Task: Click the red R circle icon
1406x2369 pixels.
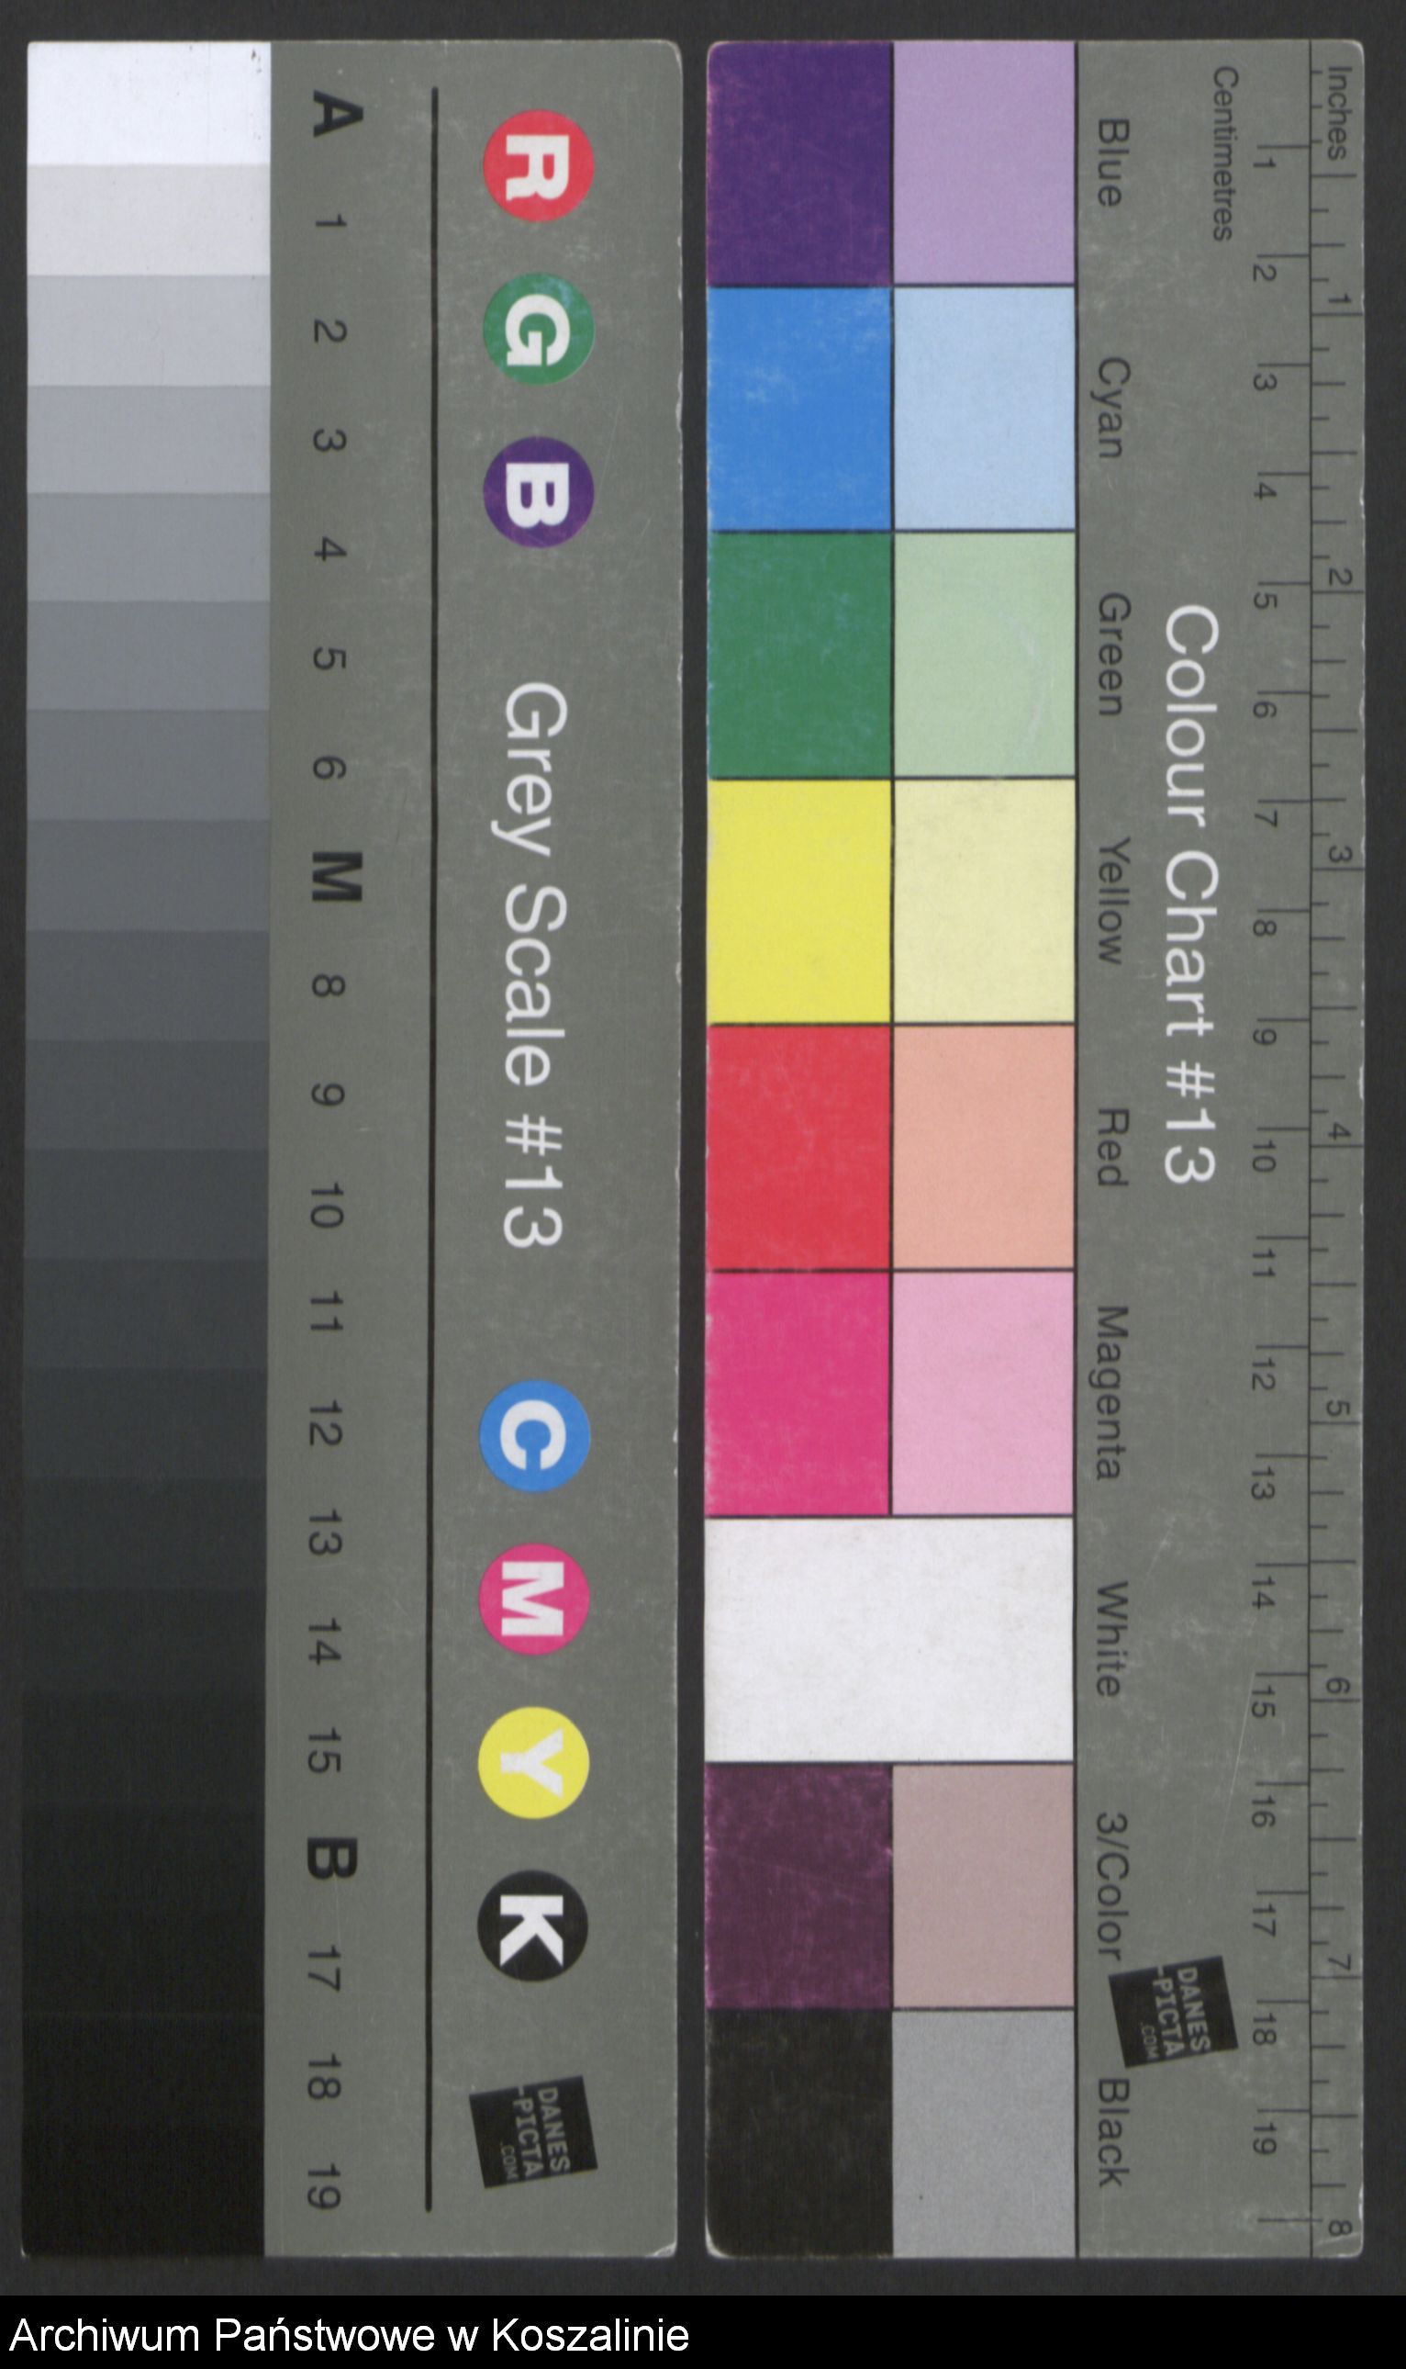Action: 538,167
